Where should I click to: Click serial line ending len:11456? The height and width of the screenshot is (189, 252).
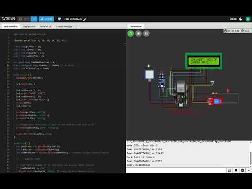click(145, 153)
